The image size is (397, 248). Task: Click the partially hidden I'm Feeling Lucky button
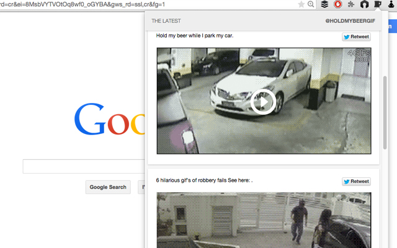[141, 187]
